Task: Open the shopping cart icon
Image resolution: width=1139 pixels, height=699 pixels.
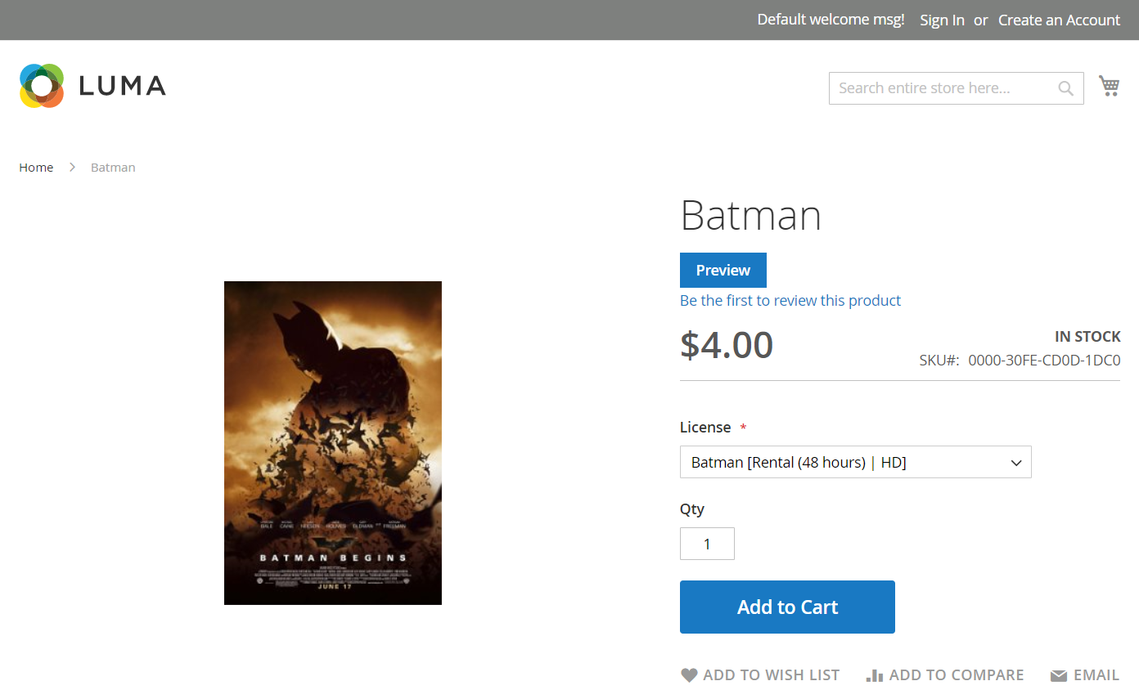Action: coord(1109,86)
